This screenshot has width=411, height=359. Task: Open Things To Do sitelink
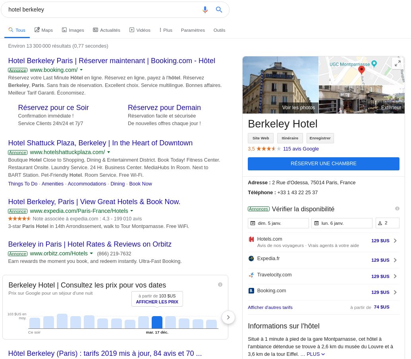click(23, 184)
